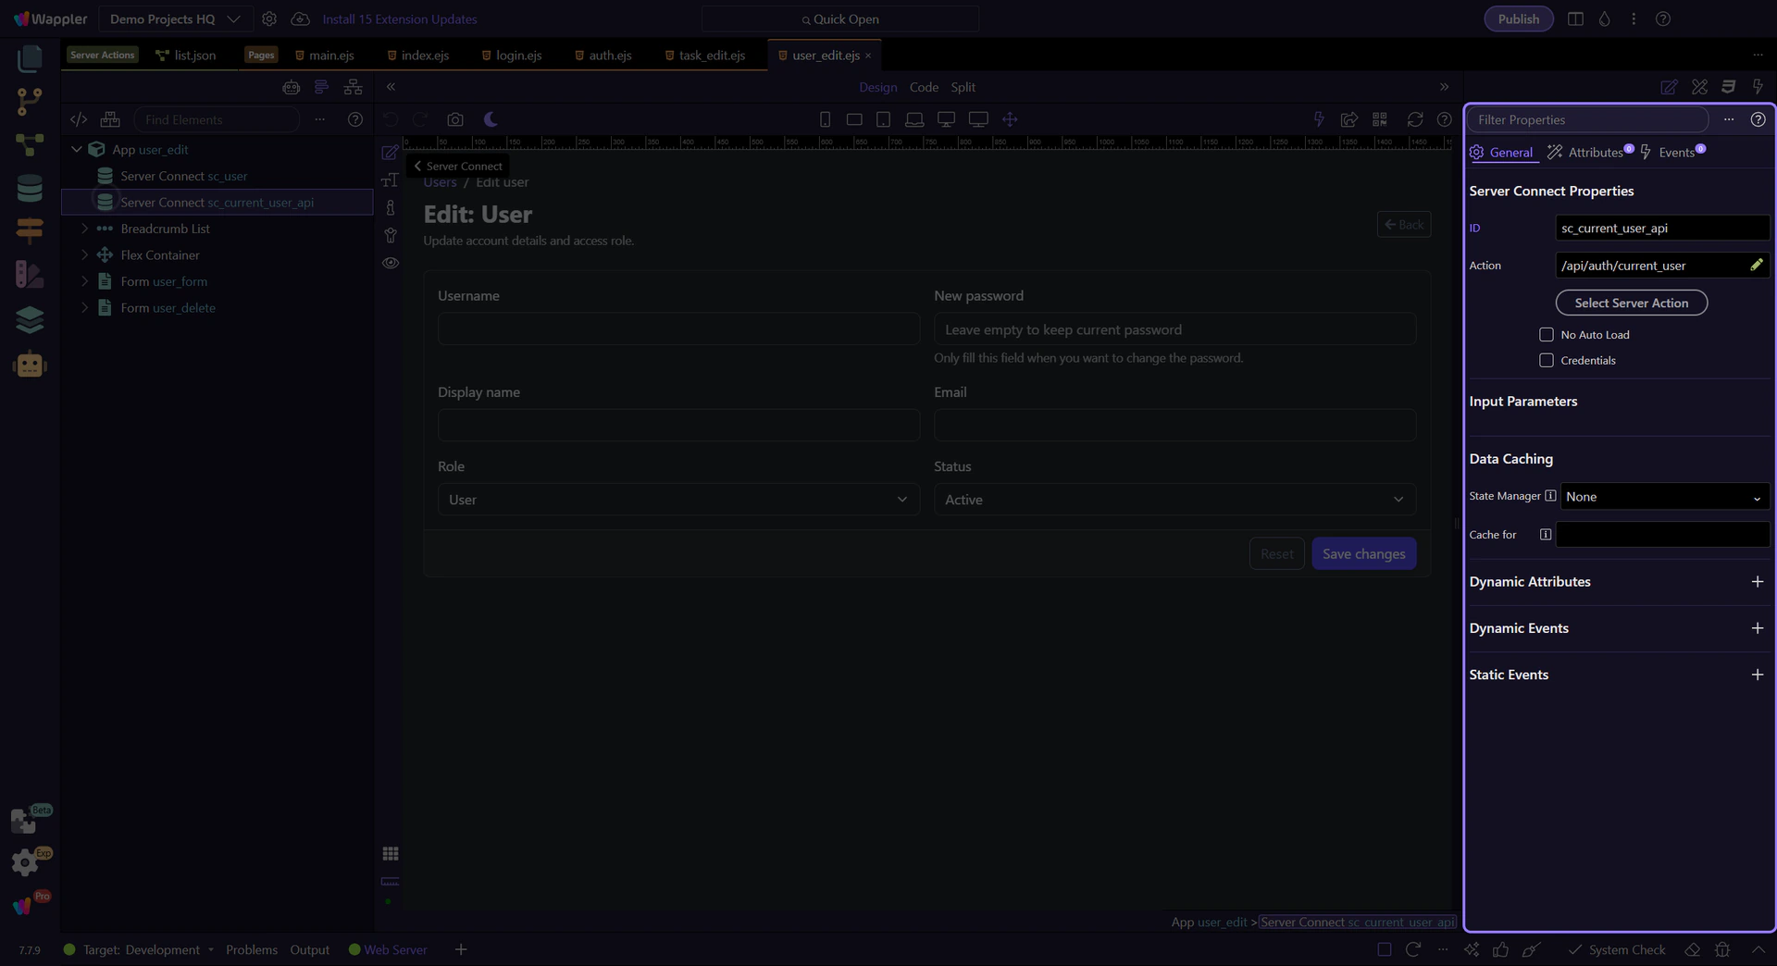This screenshot has width=1777, height=966.
Task: Select the mobile phone viewport icon
Action: point(825,119)
